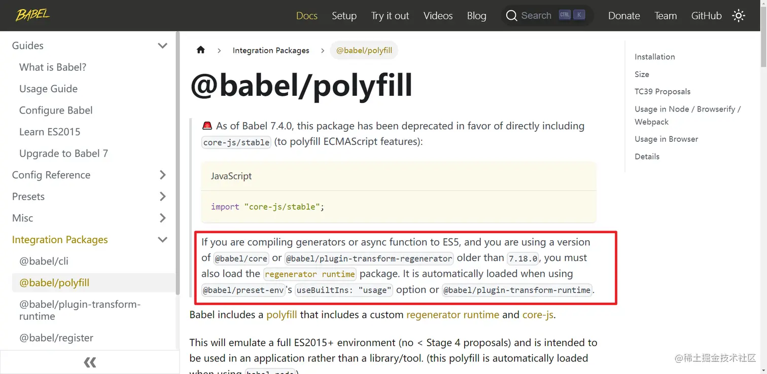Open the Team page link

[666, 16]
